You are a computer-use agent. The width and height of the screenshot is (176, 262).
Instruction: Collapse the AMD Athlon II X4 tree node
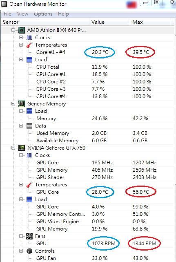pyautogui.click(x=13, y=30)
